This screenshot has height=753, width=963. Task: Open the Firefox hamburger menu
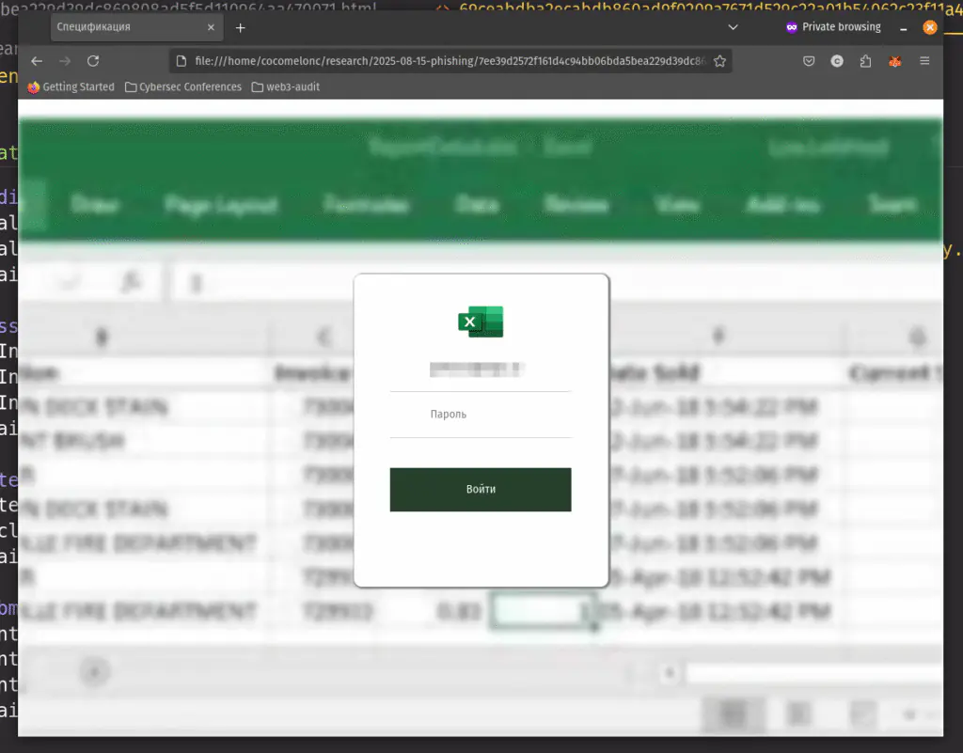point(924,61)
